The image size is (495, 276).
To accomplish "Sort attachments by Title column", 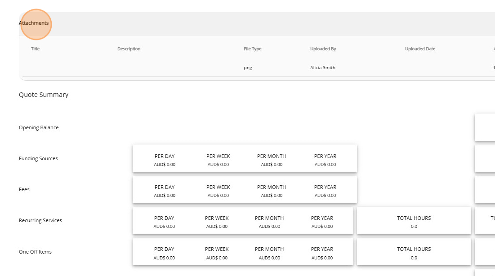I will coord(36,49).
